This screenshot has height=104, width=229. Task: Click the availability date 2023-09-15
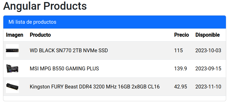(x=208, y=69)
